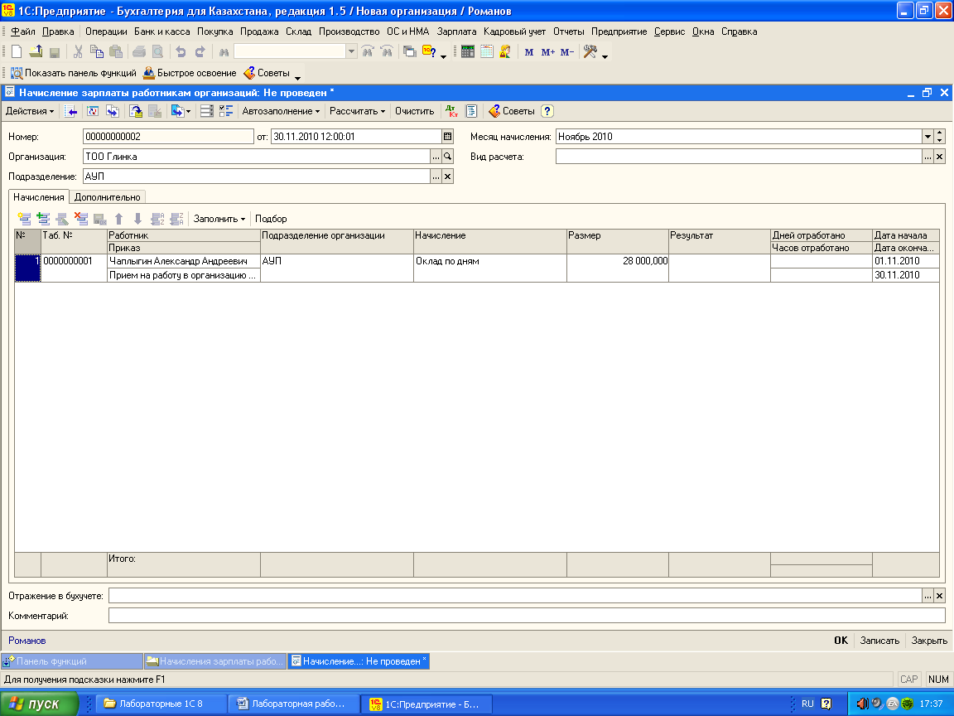Expand the Заполнить dropdown above table
Screen dimensions: 954x716
pos(219,219)
